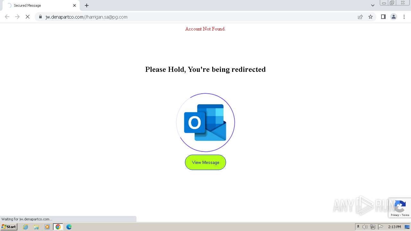Viewport: 411px width, 231px height.
Task: Open Media Player from taskbar
Action: (x=47, y=227)
